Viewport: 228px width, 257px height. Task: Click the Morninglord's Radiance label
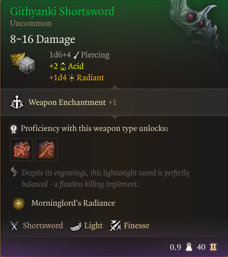click(x=73, y=203)
